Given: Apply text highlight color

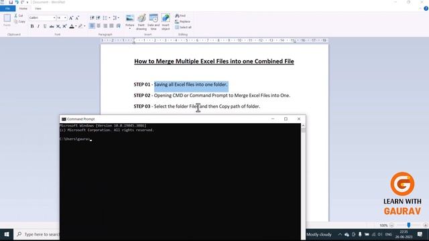Looking at the screenshot, I should click(x=80, y=26).
